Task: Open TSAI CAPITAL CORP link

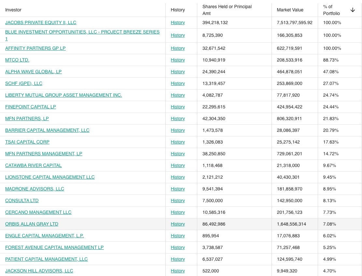Action: coord(27,142)
